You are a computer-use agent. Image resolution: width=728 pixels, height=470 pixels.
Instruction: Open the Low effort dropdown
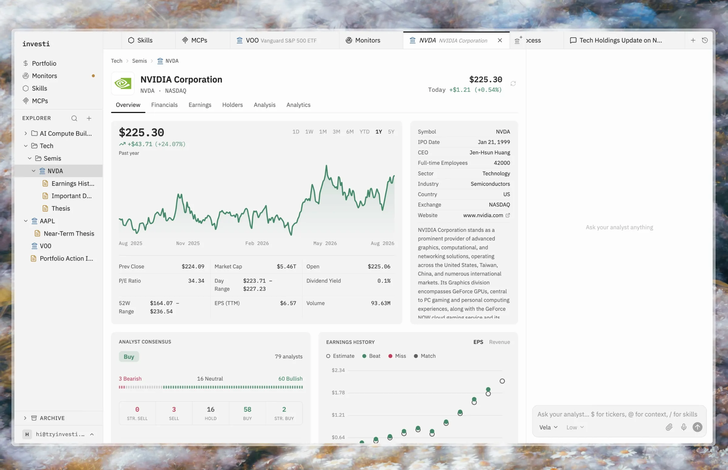click(575, 427)
